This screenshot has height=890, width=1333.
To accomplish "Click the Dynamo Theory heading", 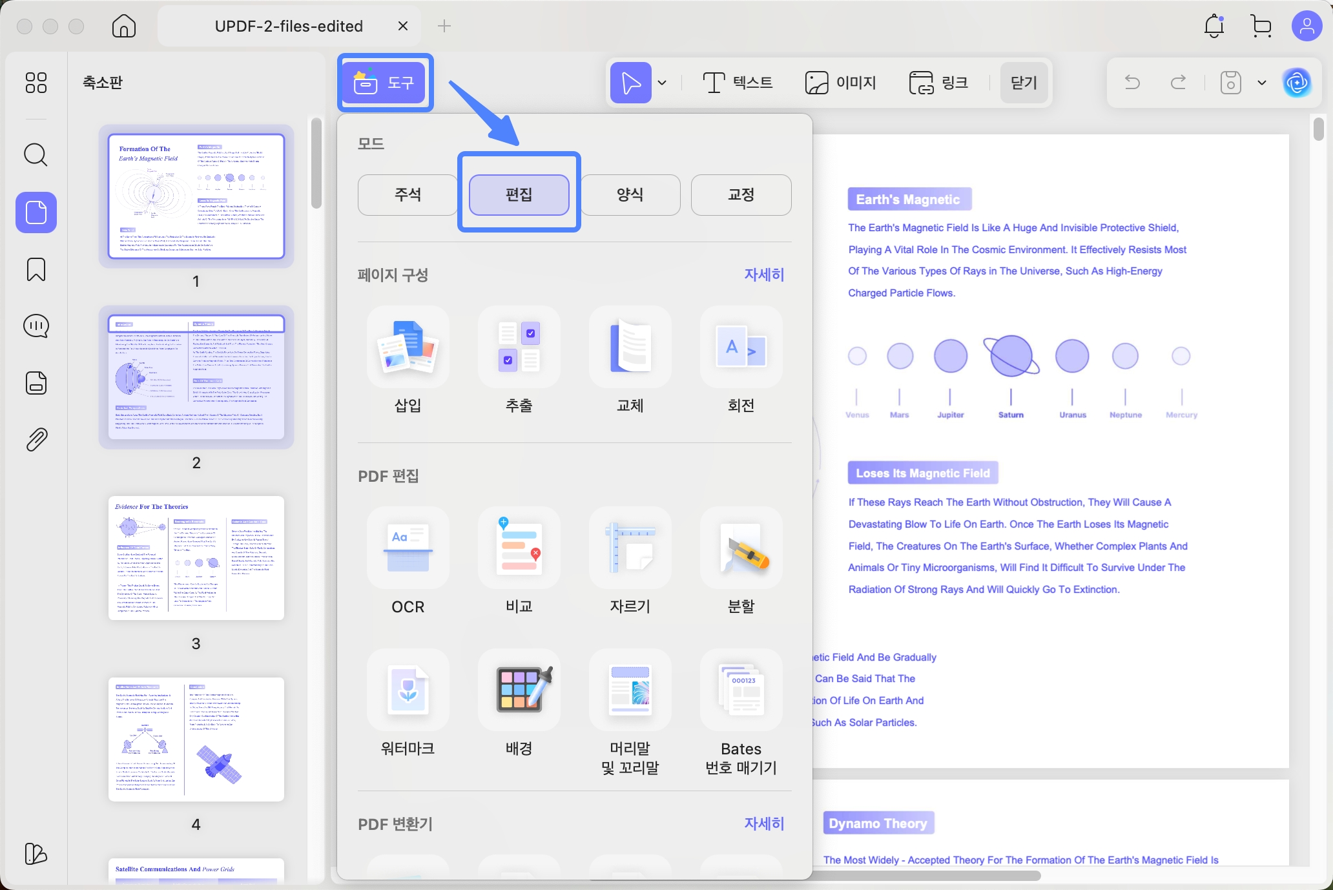I will click(878, 823).
